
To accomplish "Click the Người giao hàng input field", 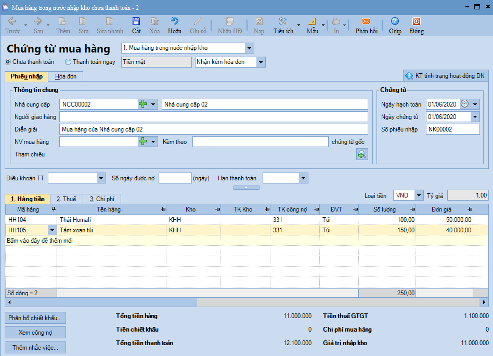I will point(214,116).
